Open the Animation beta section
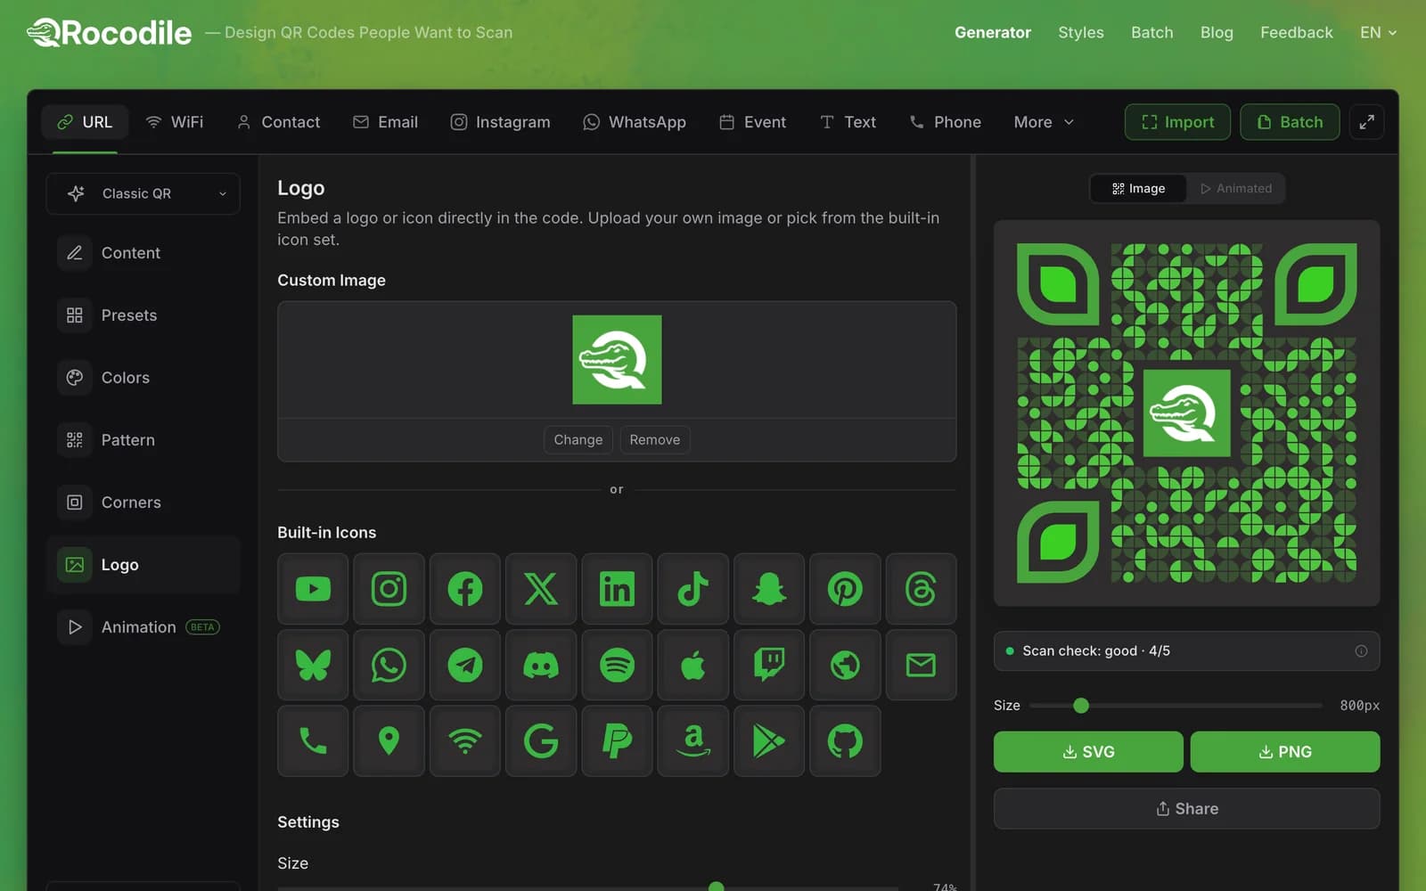Image resolution: width=1426 pixels, height=891 pixels. (143, 627)
